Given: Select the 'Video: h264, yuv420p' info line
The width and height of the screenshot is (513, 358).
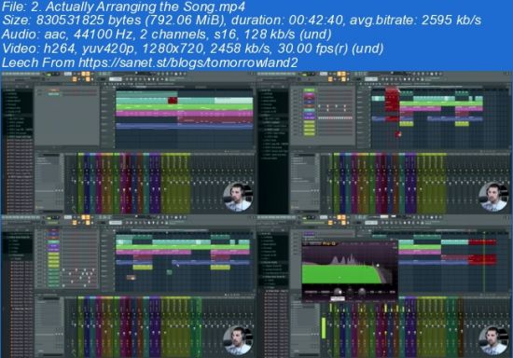Looking at the screenshot, I should (x=193, y=48).
